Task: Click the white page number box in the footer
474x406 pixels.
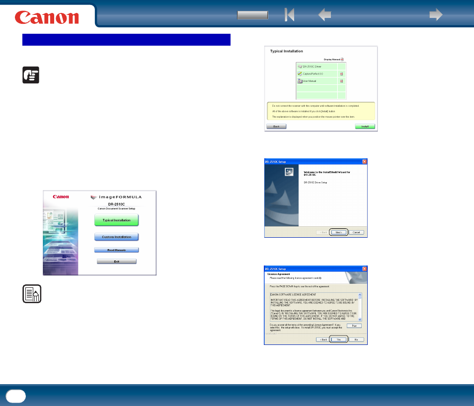Action: [16, 396]
